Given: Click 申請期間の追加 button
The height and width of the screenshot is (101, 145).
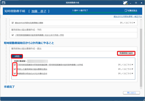Looking at the screenshot, I should coord(126,53).
